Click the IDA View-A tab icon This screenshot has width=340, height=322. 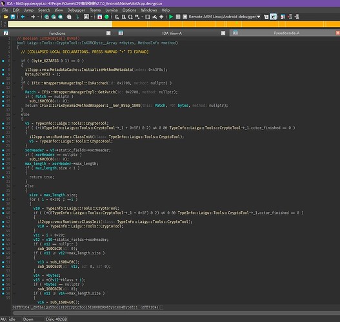121,33
